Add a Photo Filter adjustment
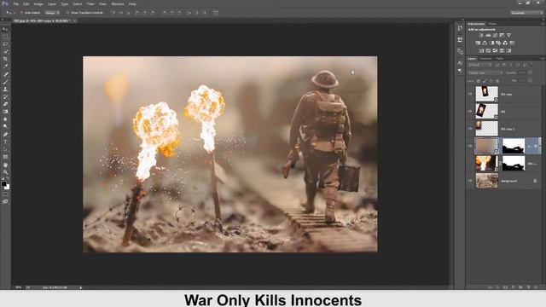Image resolution: width=546 pixels, height=307 pixels. click(x=498, y=43)
